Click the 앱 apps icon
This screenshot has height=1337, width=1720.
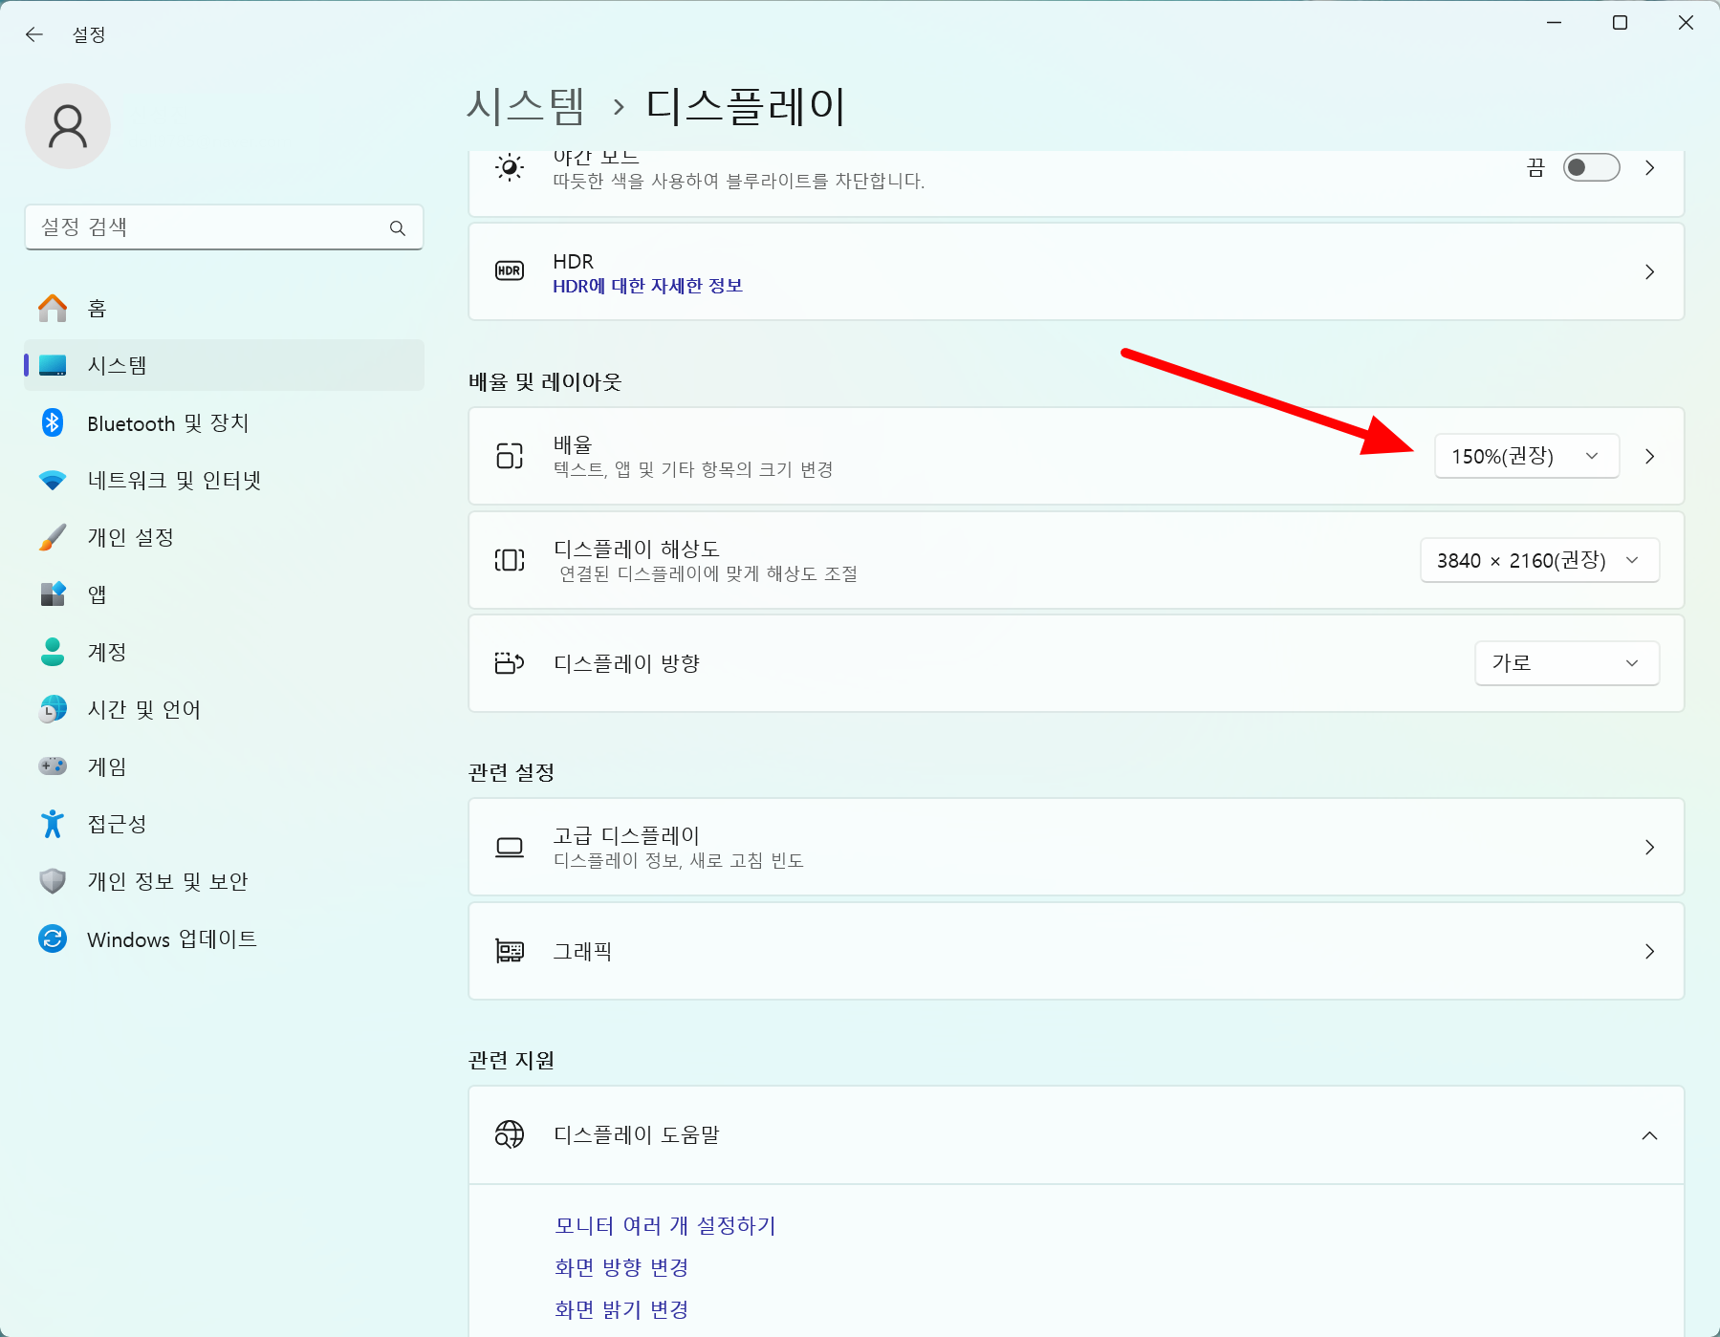[53, 594]
